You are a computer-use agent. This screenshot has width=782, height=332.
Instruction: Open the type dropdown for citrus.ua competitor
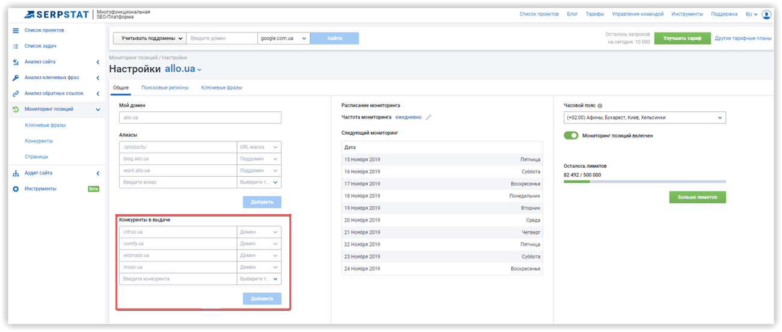click(x=259, y=232)
